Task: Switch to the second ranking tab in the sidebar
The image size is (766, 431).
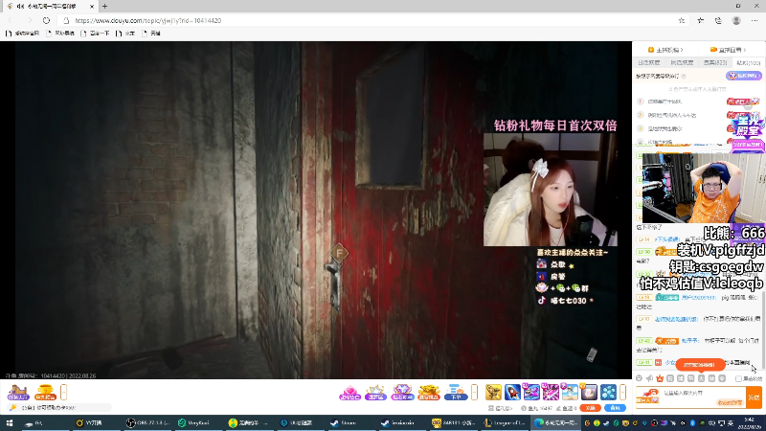Action: coord(682,62)
